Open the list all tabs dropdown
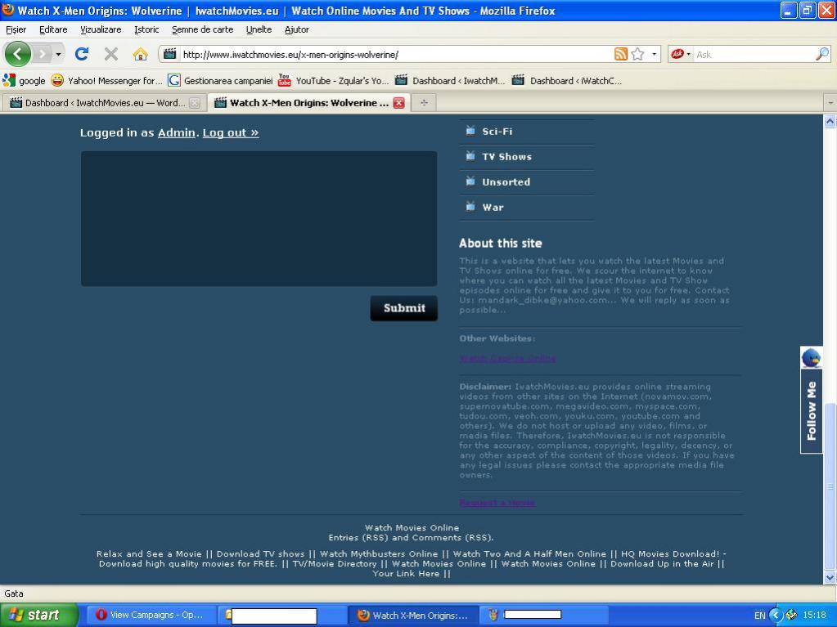This screenshot has width=837, height=627. (x=830, y=103)
